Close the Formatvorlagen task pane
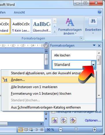The width and height of the screenshot is (105, 135). click(99, 45)
